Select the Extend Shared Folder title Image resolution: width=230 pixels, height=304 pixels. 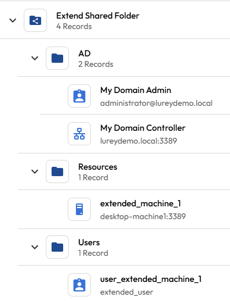coord(97,16)
